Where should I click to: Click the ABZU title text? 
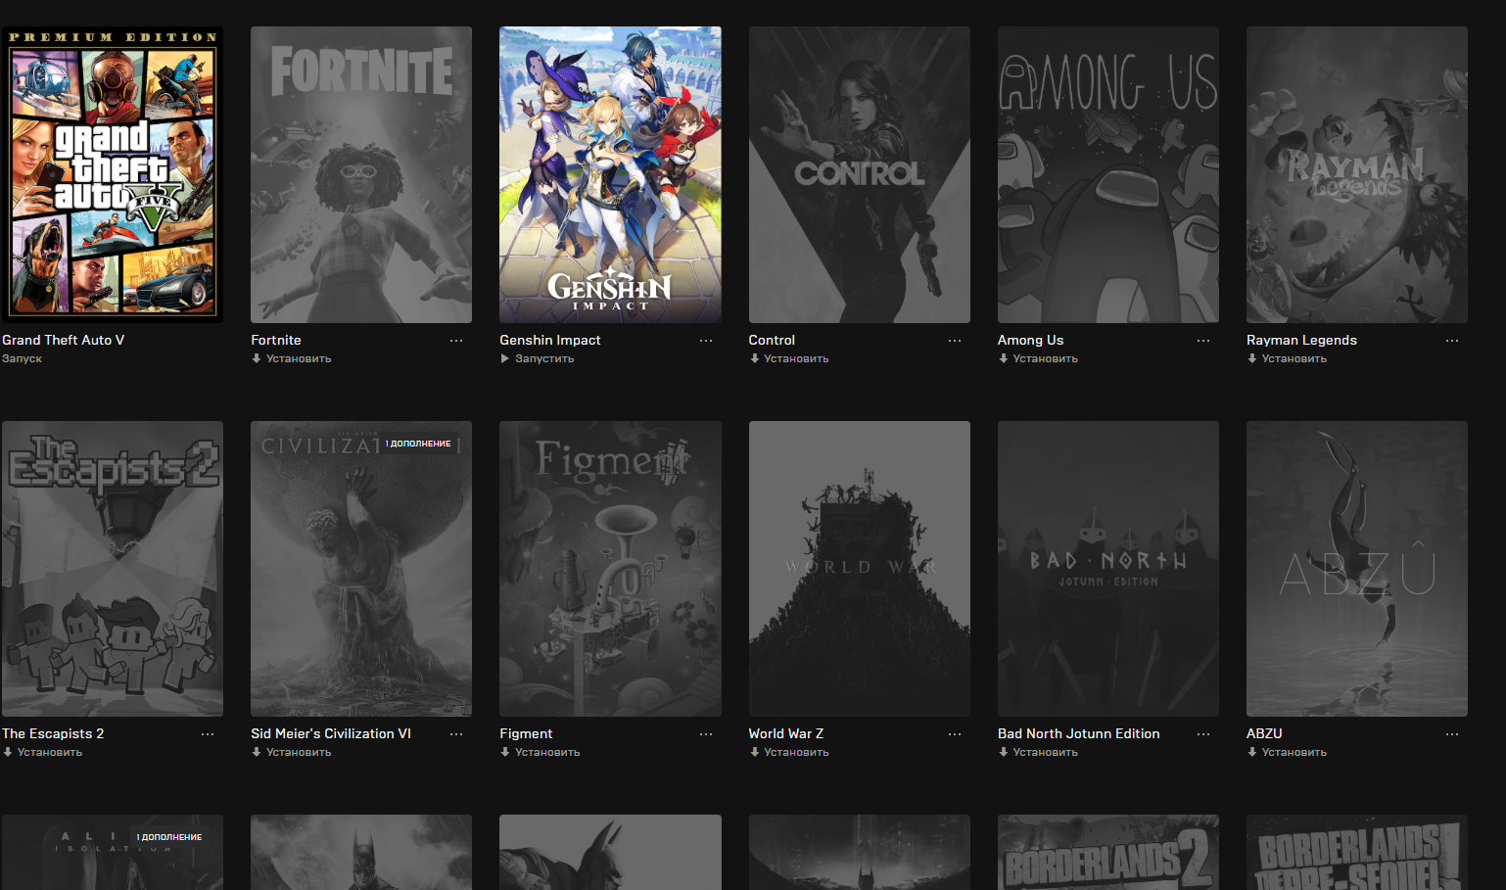pyautogui.click(x=1264, y=733)
